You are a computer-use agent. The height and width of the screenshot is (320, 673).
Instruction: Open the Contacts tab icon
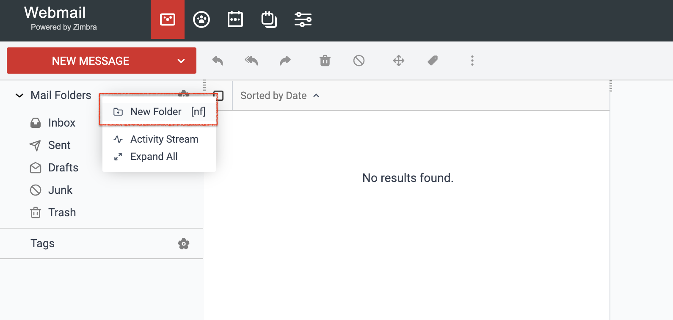(x=201, y=19)
